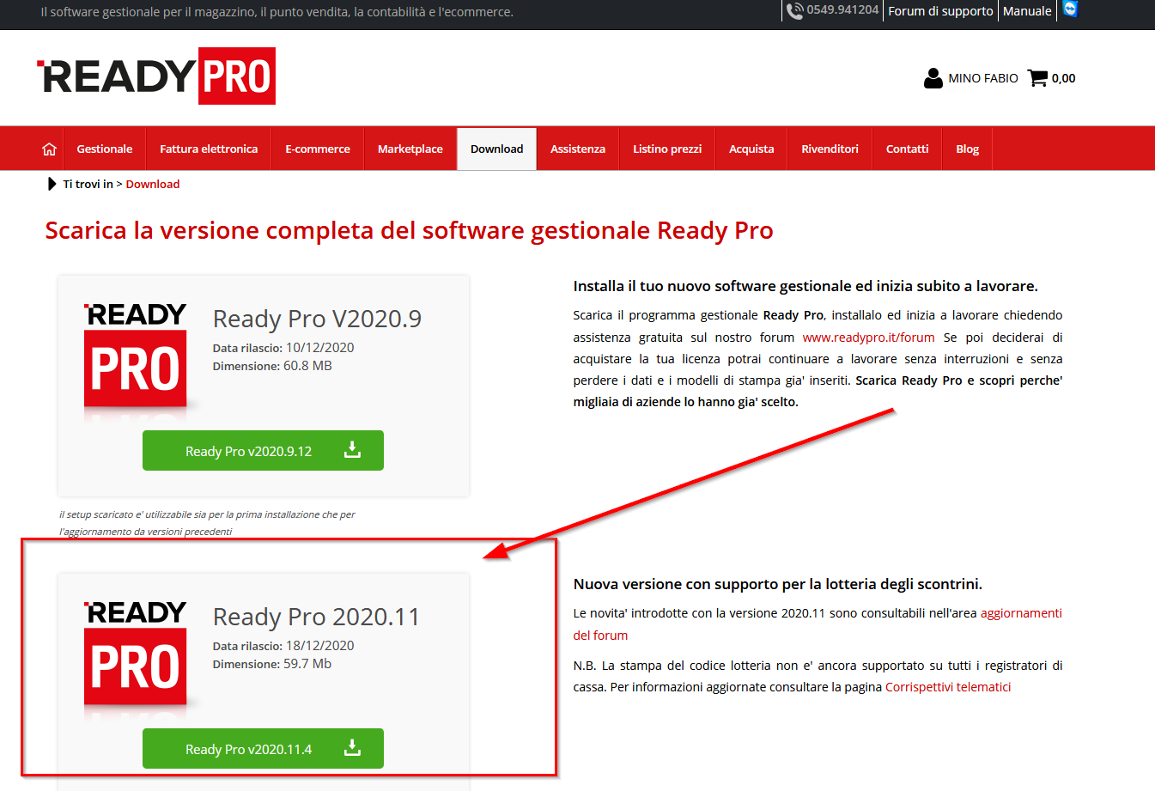Click the Ready Pro V2020.9 title

coord(317,319)
